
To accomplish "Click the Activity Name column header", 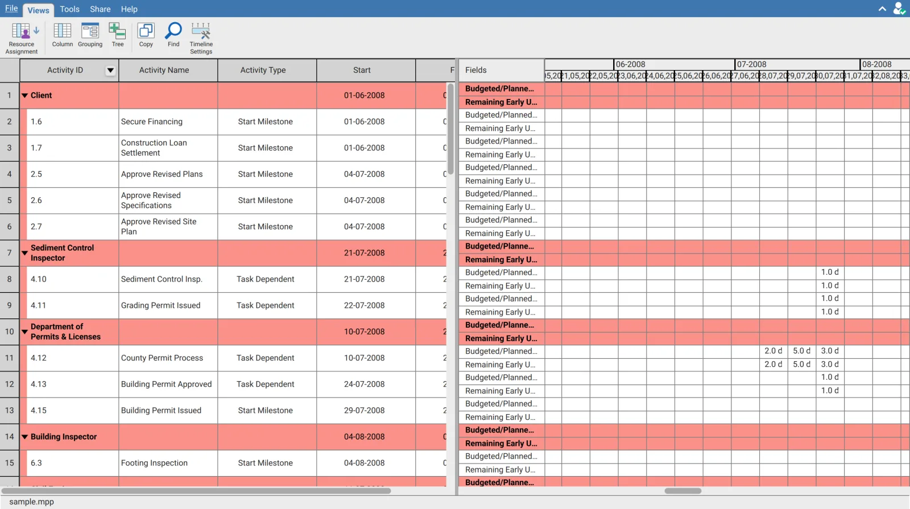I will coord(168,70).
